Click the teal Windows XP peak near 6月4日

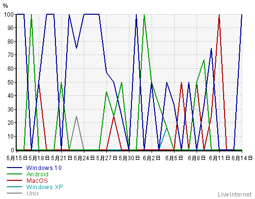(166, 129)
